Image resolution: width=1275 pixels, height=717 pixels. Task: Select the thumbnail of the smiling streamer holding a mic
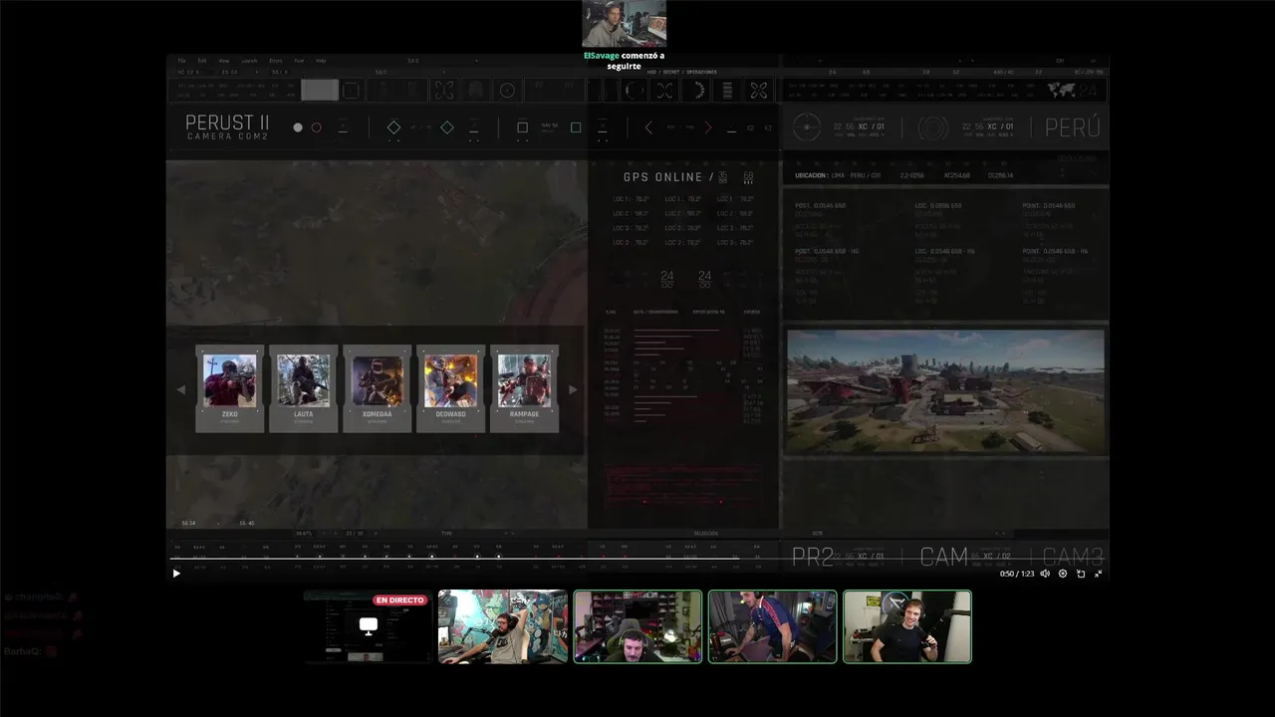pos(907,626)
